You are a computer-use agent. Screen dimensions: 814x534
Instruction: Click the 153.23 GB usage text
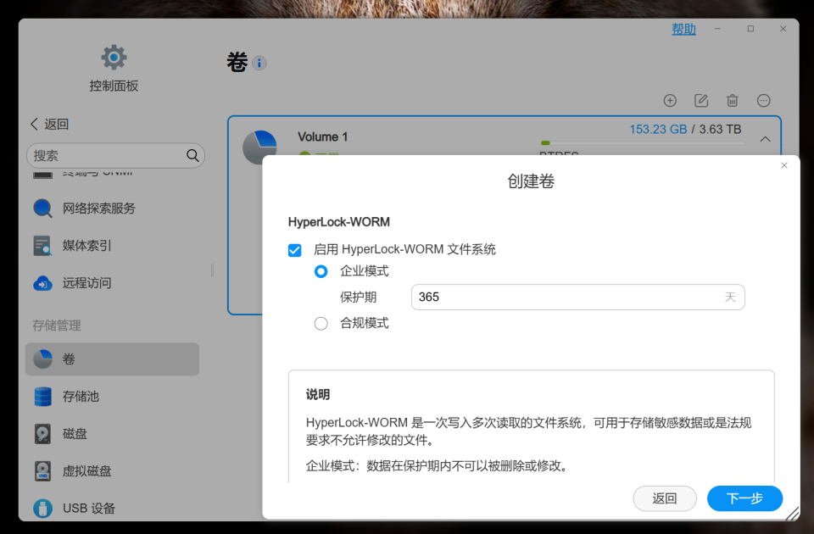point(658,129)
